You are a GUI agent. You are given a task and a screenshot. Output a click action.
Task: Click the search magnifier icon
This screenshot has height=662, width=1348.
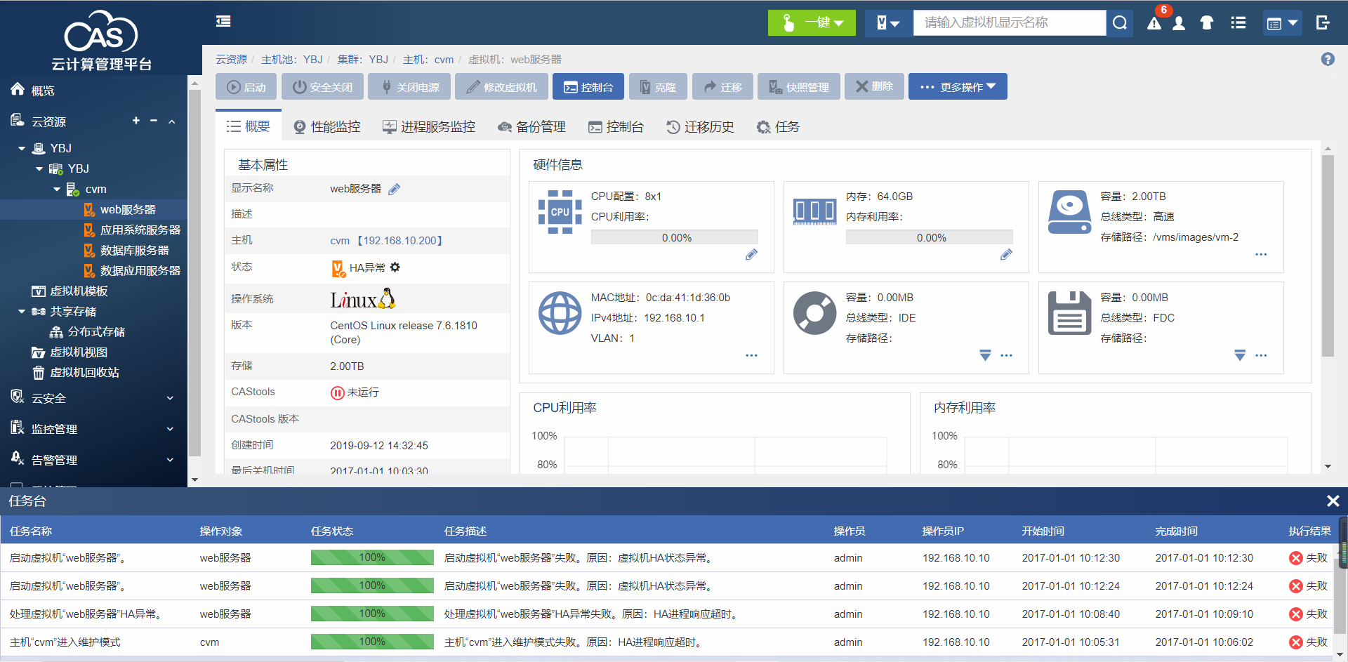[x=1120, y=23]
